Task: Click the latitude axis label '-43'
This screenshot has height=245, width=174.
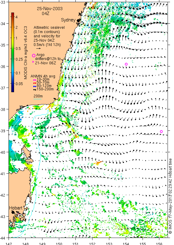Action: pyautogui.click(x=2, y=217)
